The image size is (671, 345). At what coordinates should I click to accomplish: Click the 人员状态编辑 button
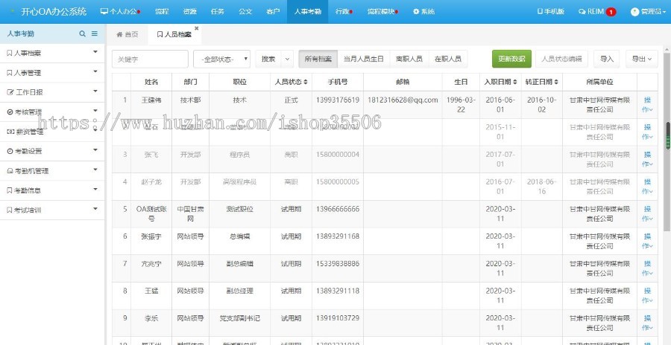[561, 59]
